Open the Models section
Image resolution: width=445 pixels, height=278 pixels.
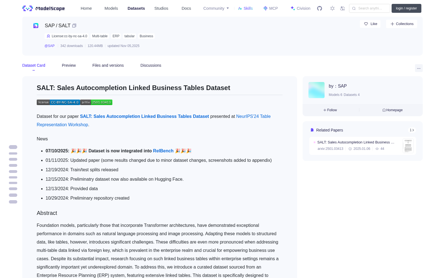pyautogui.click(x=111, y=8)
